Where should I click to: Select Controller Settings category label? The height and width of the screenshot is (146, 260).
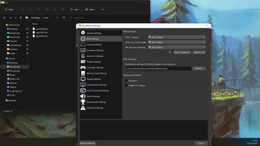click(x=95, y=68)
